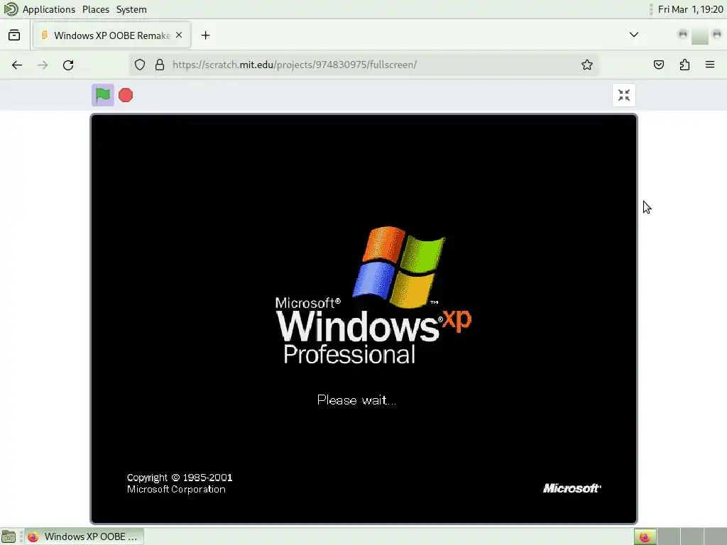
Task: Click the clock showing Fri Mar 1, 19:20
Action: coord(690,9)
